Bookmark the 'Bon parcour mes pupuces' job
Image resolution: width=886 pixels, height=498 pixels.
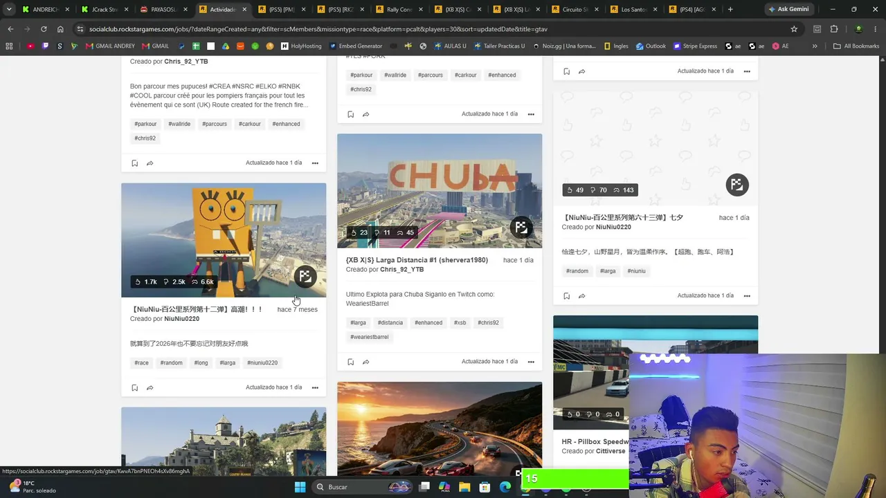[x=134, y=163]
